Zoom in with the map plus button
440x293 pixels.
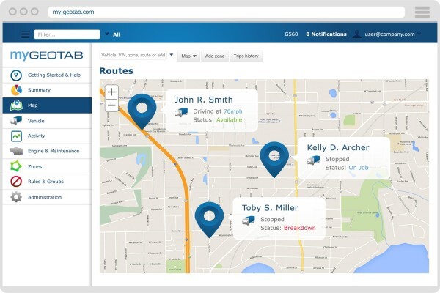[x=111, y=92]
